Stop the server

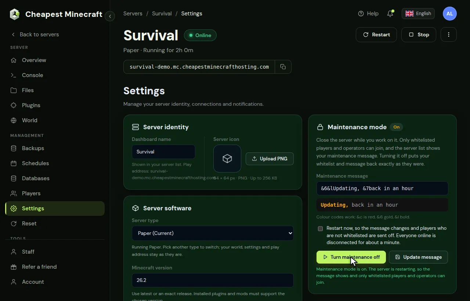(419, 35)
